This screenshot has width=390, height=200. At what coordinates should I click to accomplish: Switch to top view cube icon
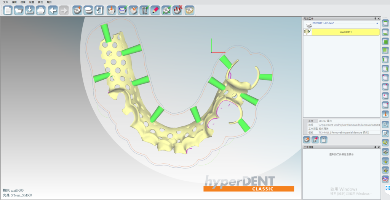point(385,24)
